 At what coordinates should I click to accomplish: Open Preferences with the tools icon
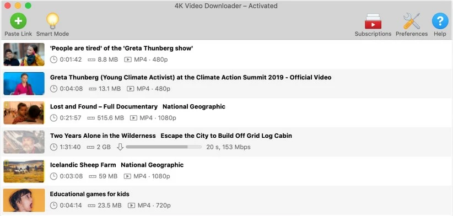click(x=412, y=21)
